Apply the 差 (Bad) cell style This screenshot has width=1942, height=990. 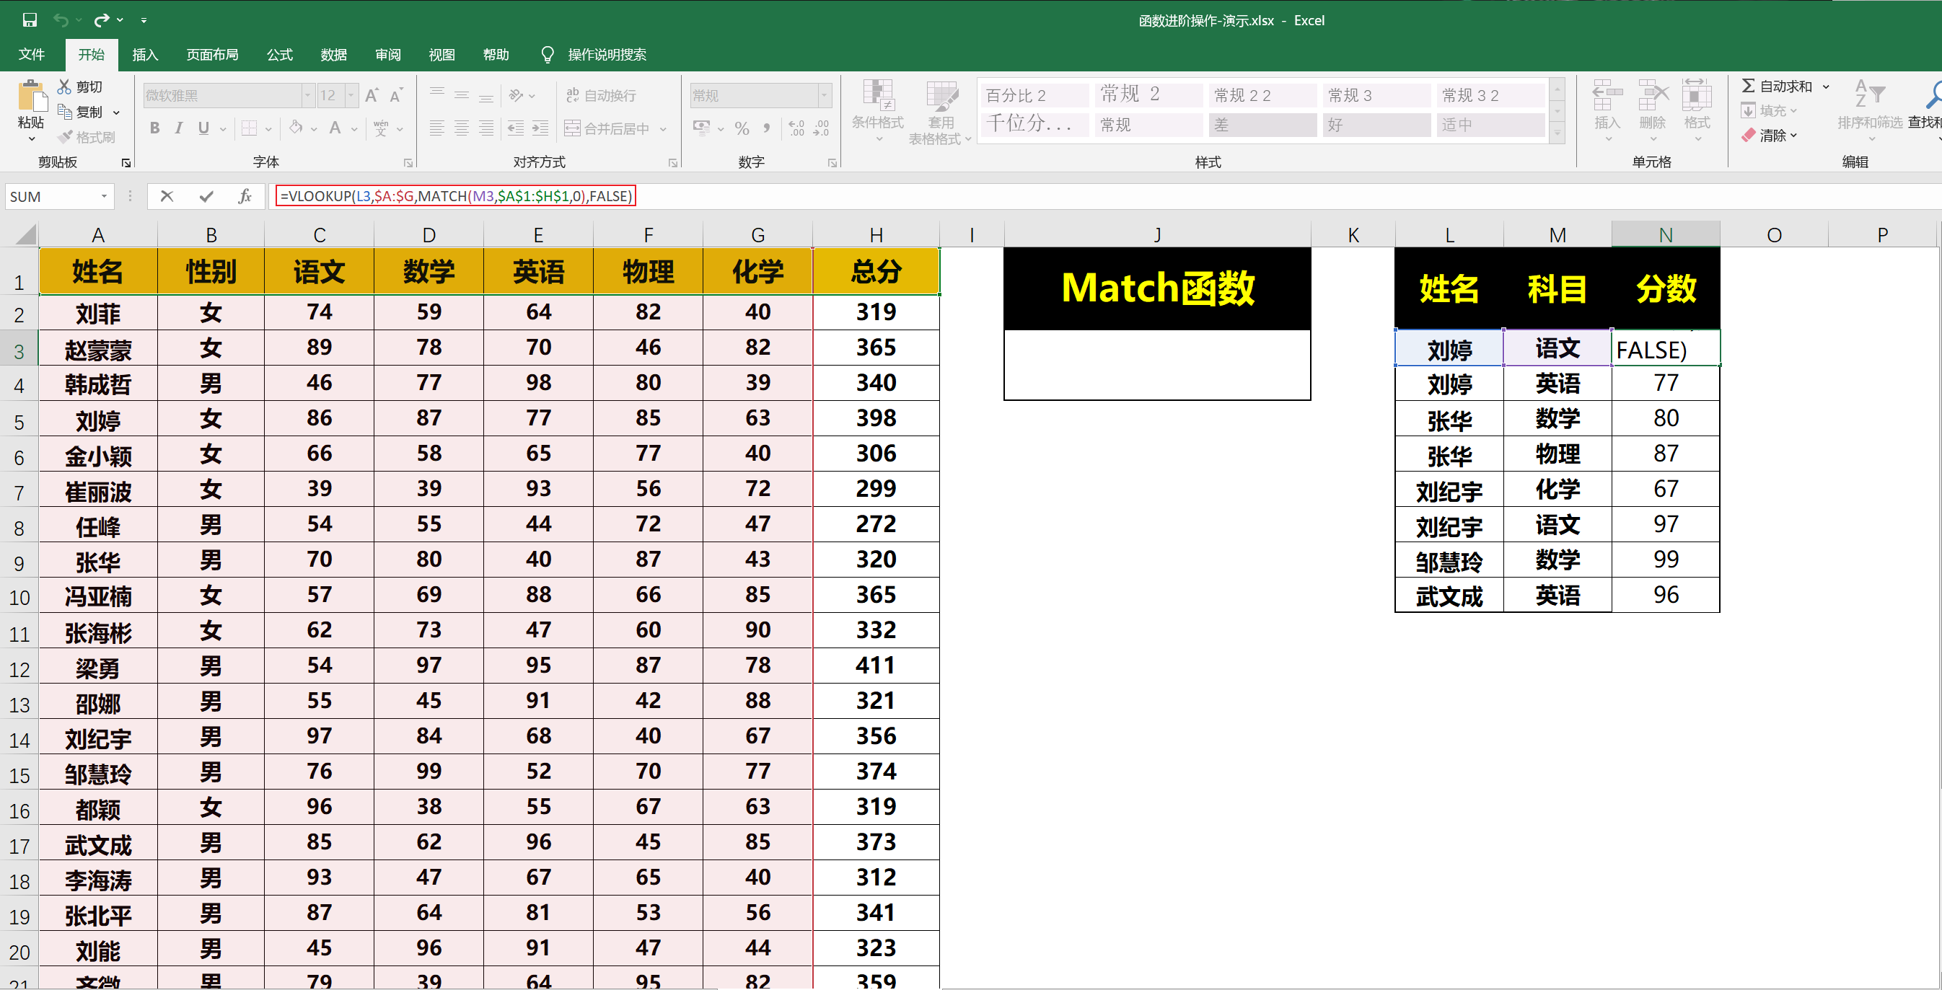(x=1262, y=125)
